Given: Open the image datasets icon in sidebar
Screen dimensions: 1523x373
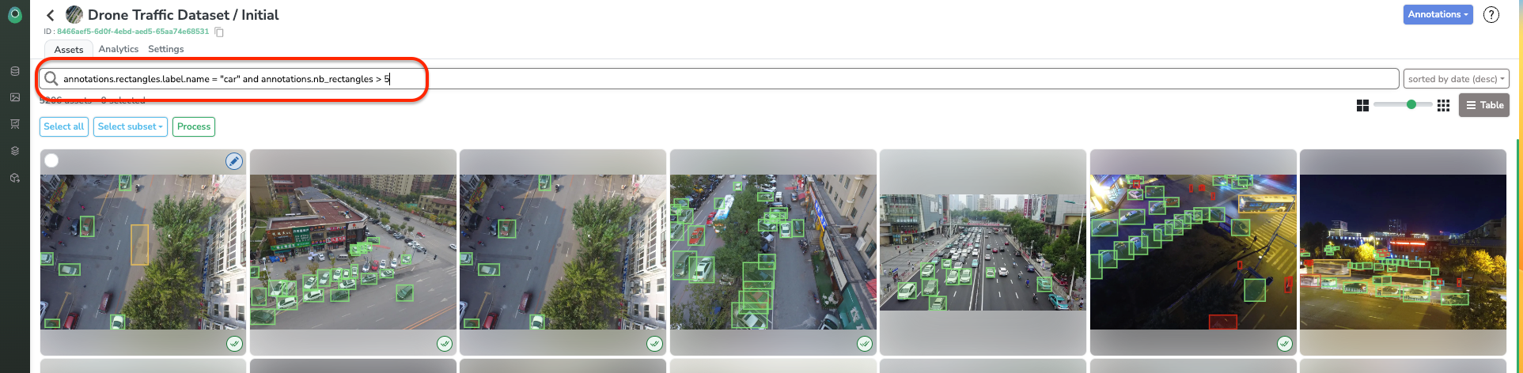Looking at the screenshot, I should click(x=14, y=97).
